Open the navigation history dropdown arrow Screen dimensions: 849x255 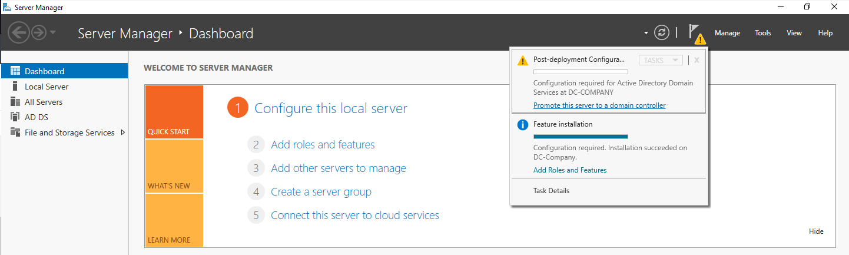(53, 32)
